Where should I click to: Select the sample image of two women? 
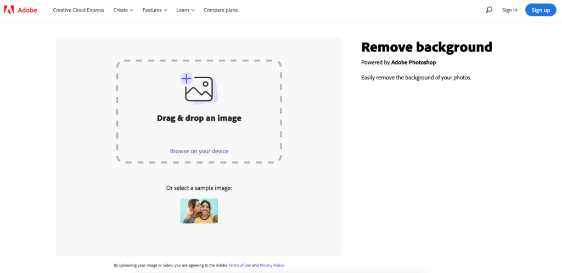(199, 211)
